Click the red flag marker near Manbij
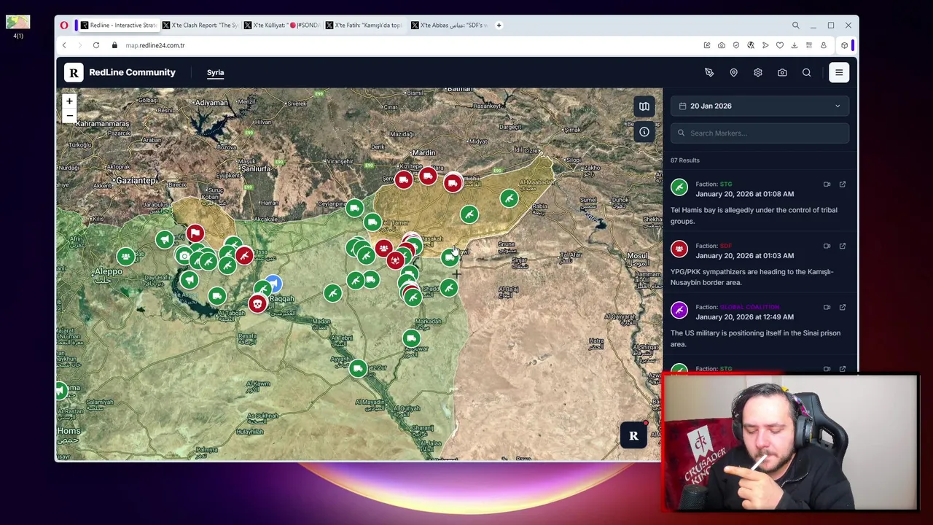The width and height of the screenshot is (933, 525). coord(195,233)
